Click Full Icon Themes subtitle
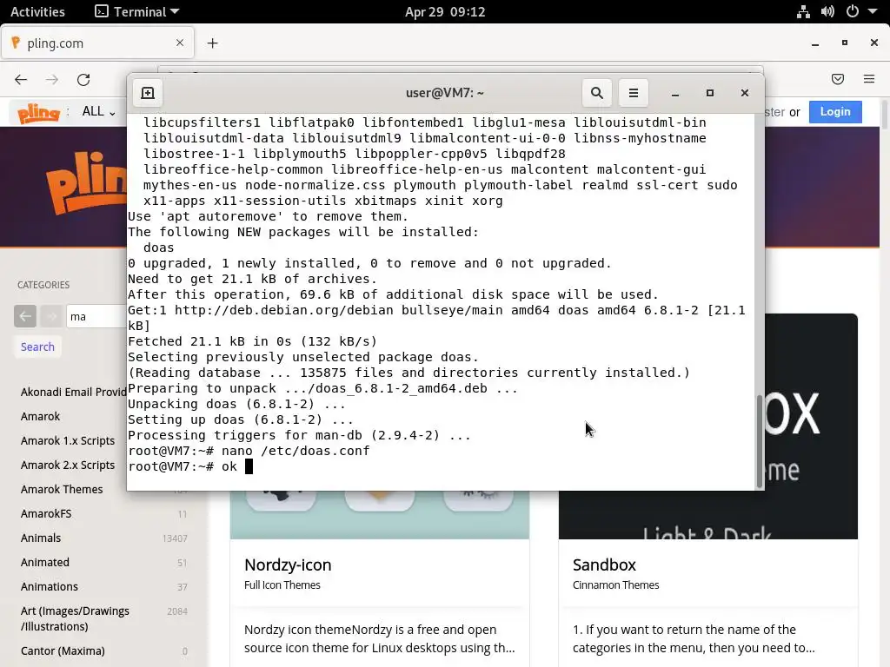 (282, 585)
